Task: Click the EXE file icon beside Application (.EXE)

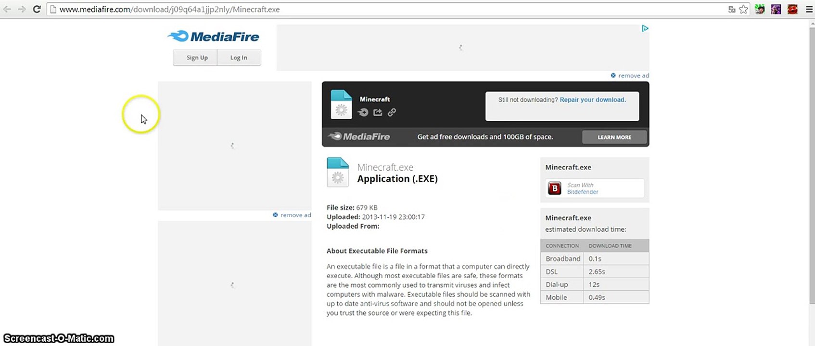Action: click(338, 172)
